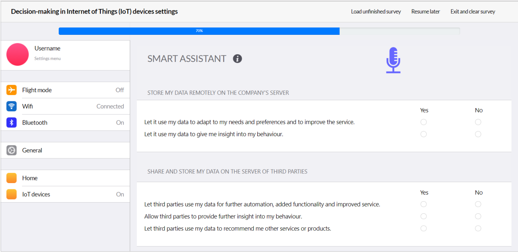This screenshot has height=252, width=518.
Task: Click Resume later
Action: pyautogui.click(x=426, y=11)
